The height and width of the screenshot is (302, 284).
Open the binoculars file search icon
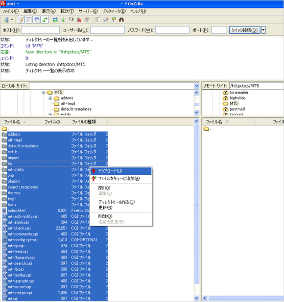(121, 20)
